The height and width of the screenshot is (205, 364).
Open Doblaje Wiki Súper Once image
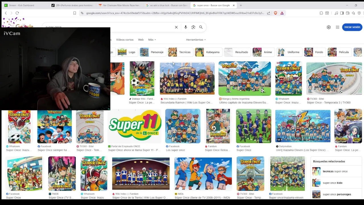[142, 78]
